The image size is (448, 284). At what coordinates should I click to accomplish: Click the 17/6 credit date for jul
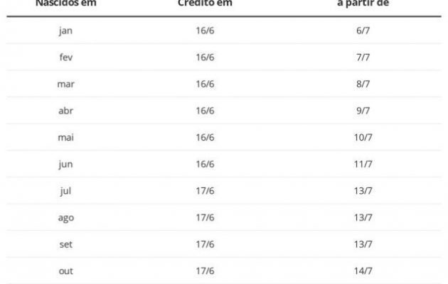pyautogui.click(x=205, y=190)
